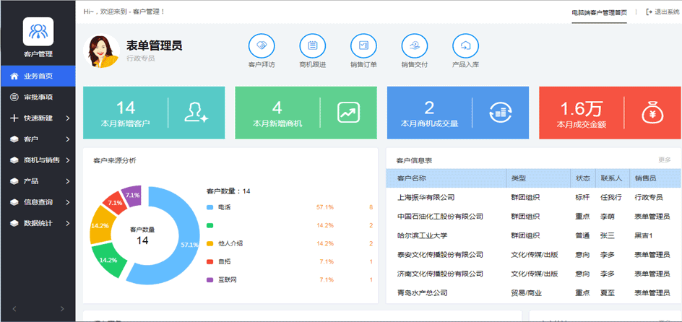
Task: Click the 产品入库 shortcut icon
Action: 465,46
